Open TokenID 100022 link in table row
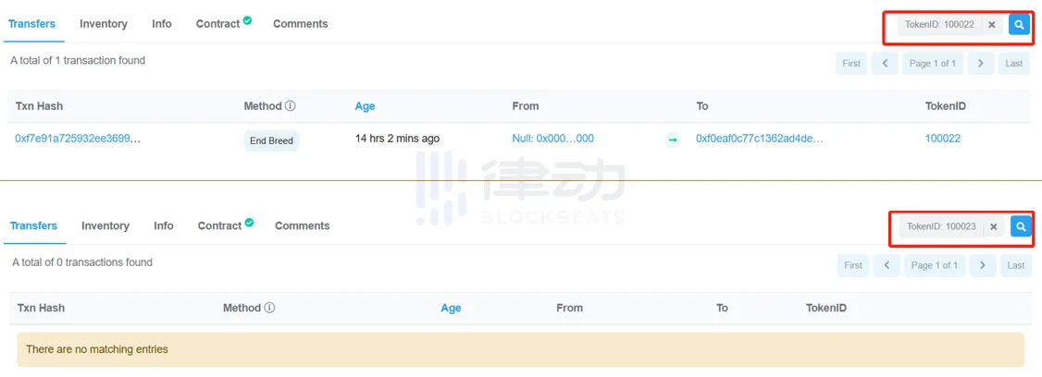The height and width of the screenshot is (377, 1042). pos(942,139)
